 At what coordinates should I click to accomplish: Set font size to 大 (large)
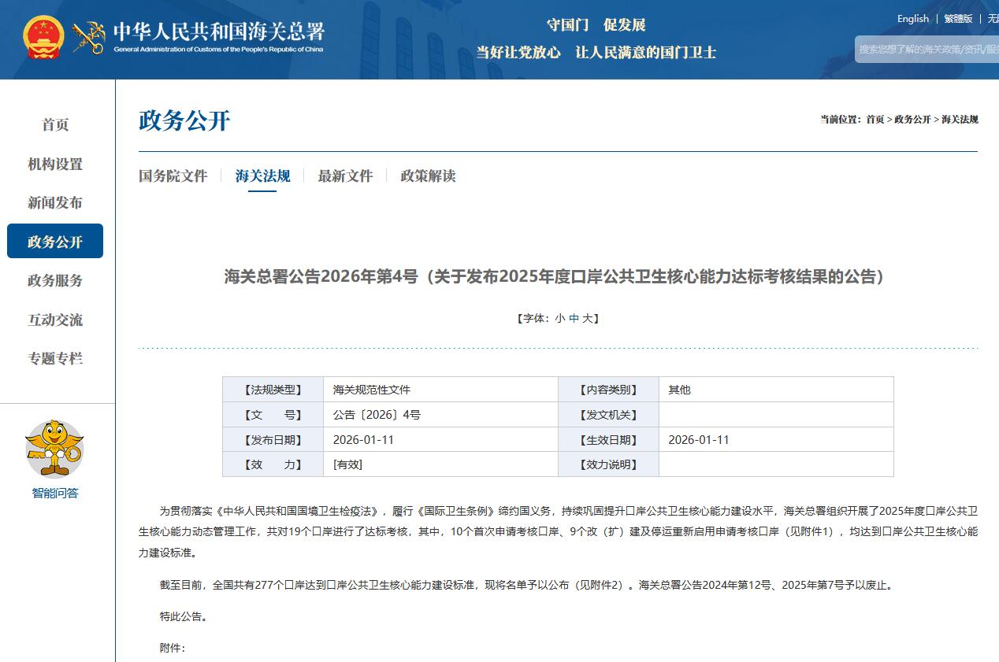587,319
